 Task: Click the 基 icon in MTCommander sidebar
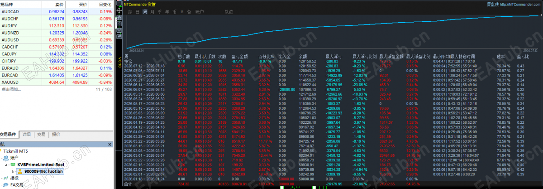pyautogui.click(x=119, y=30)
